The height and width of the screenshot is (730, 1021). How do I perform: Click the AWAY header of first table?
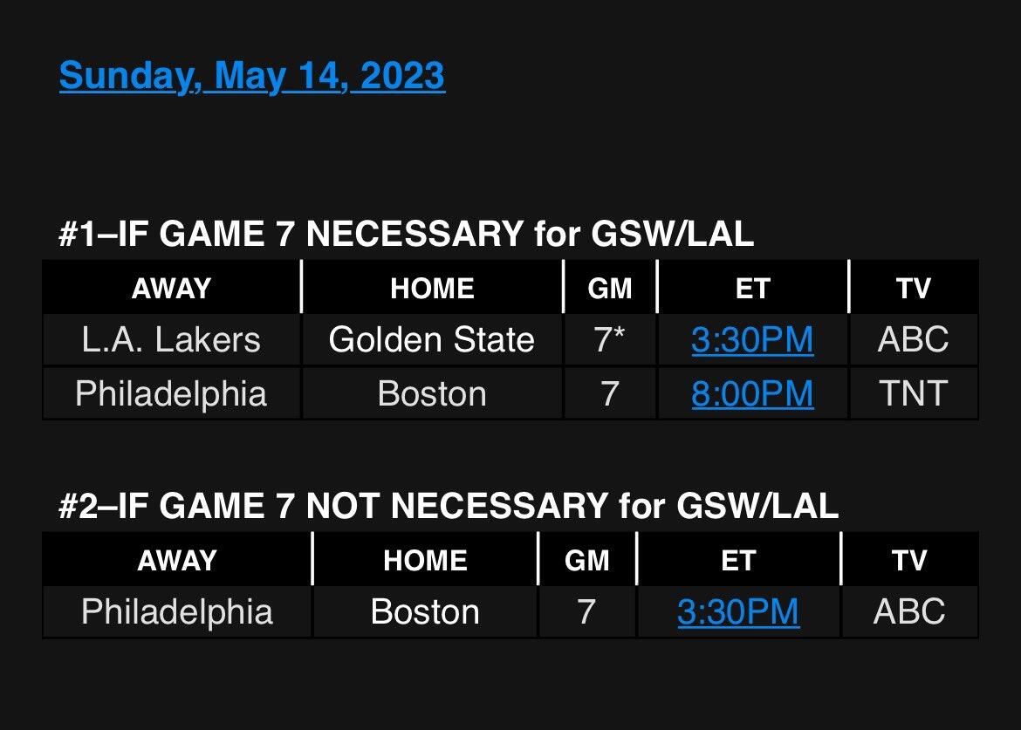[x=171, y=289]
